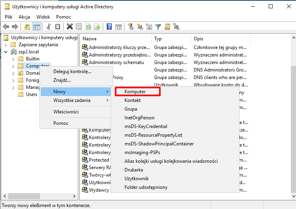This screenshot has width=296, height=209.
Task: Click the Back arrow toolbar icon
Action: click(6, 26)
